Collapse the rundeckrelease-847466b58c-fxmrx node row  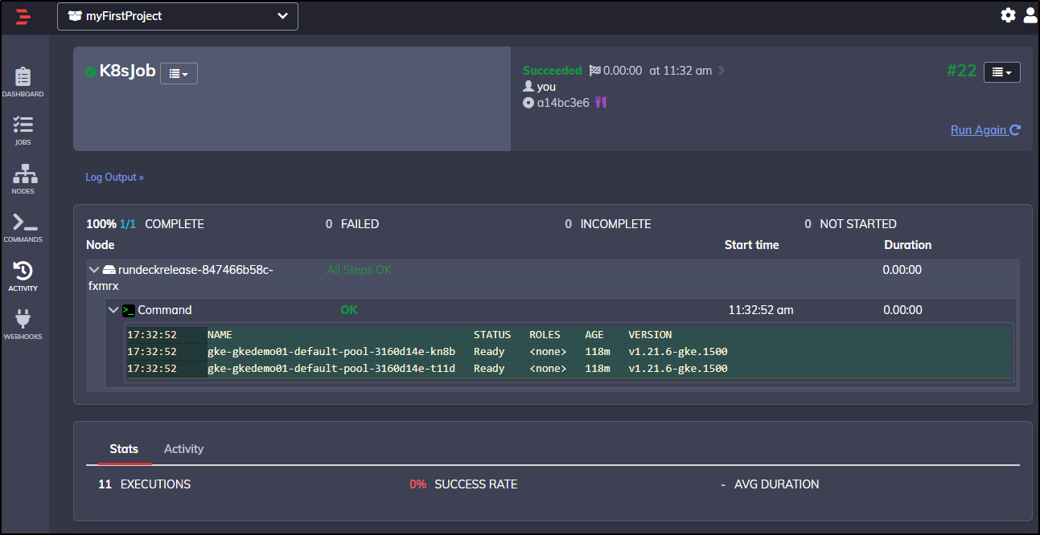click(94, 270)
